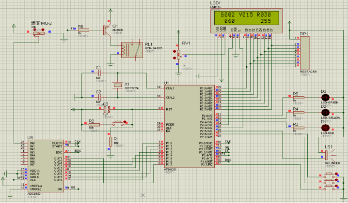Select the AT89C51 microcontroller U1 body
The width and height of the screenshot is (348, 203).
coord(190,127)
